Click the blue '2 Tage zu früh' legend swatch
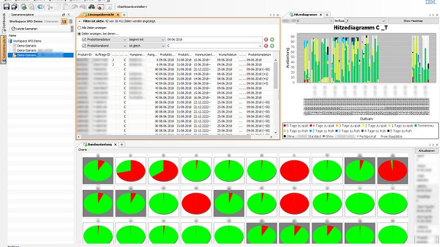Screen dimensions: 440x247 point(311,131)
